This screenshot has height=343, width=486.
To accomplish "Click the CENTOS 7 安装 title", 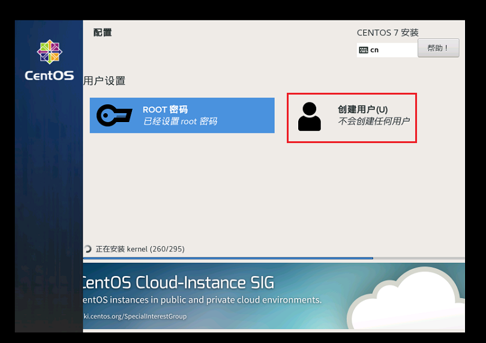I will [x=388, y=32].
